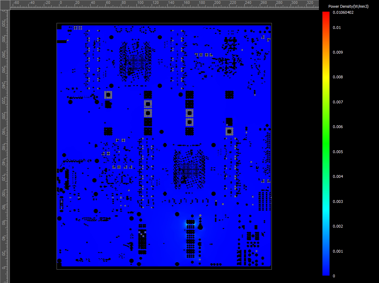Click the -60 mark on the top ruler
Screen dimensions: 379x283
pyautogui.click(x=16, y=3)
